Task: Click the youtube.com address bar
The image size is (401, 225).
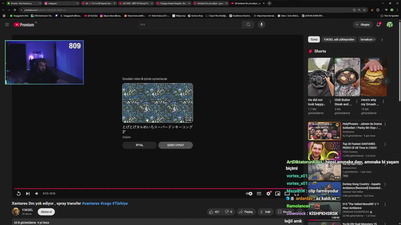Action: point(185,10)
